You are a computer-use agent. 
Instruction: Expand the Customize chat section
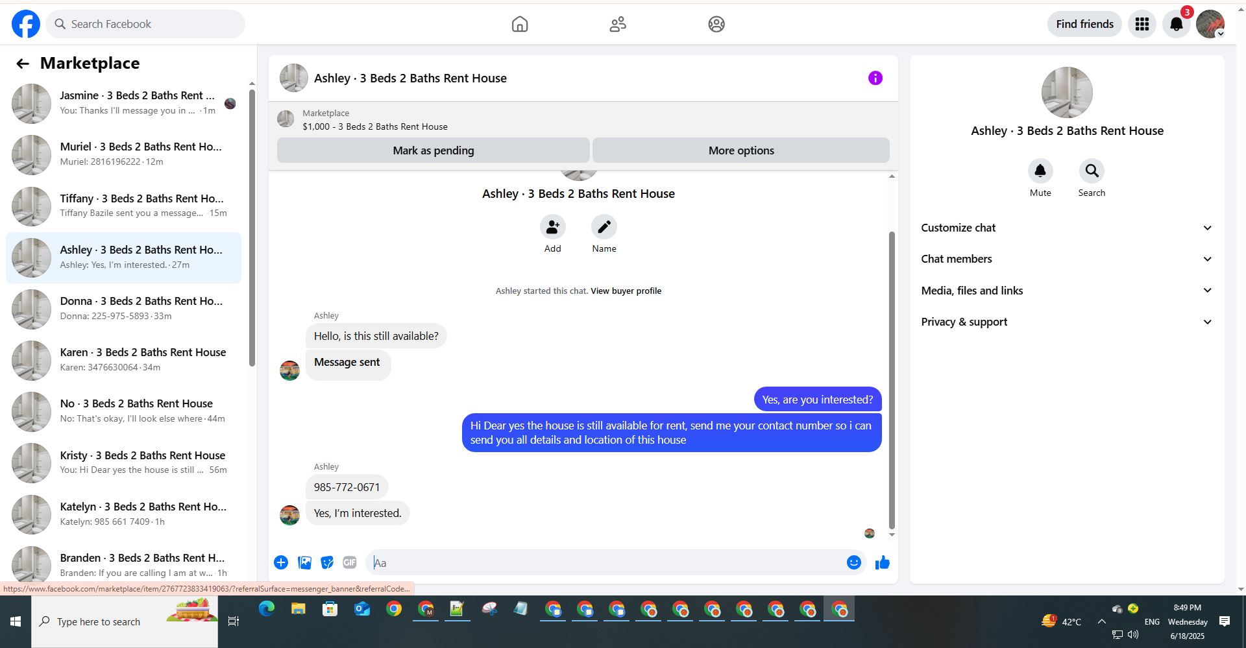(x=1067, y=228)
